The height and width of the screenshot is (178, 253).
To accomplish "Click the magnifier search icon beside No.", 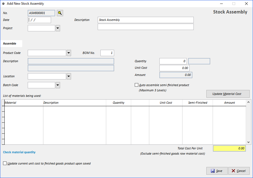I will pyautogui.click(x=60, y=13).
